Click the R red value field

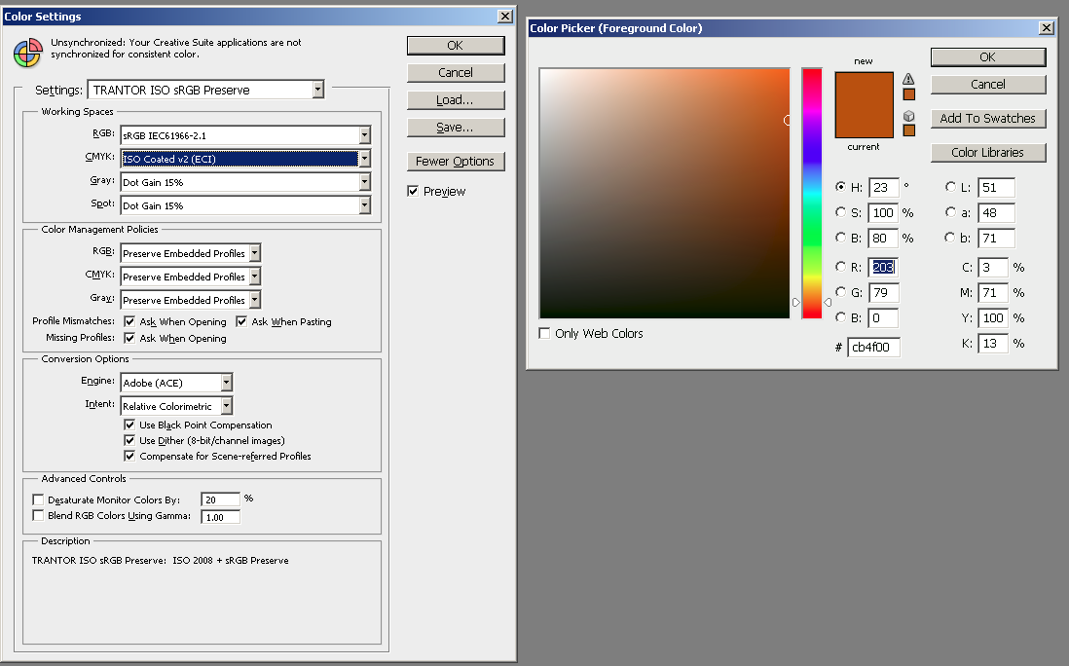coord(884,267)
